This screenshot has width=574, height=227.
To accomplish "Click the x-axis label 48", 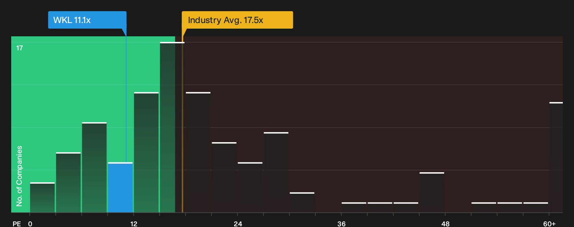I will coord(445,224).
